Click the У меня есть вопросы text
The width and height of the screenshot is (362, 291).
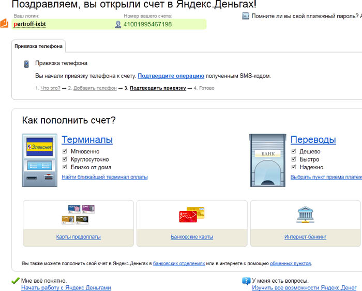[280, 281]
